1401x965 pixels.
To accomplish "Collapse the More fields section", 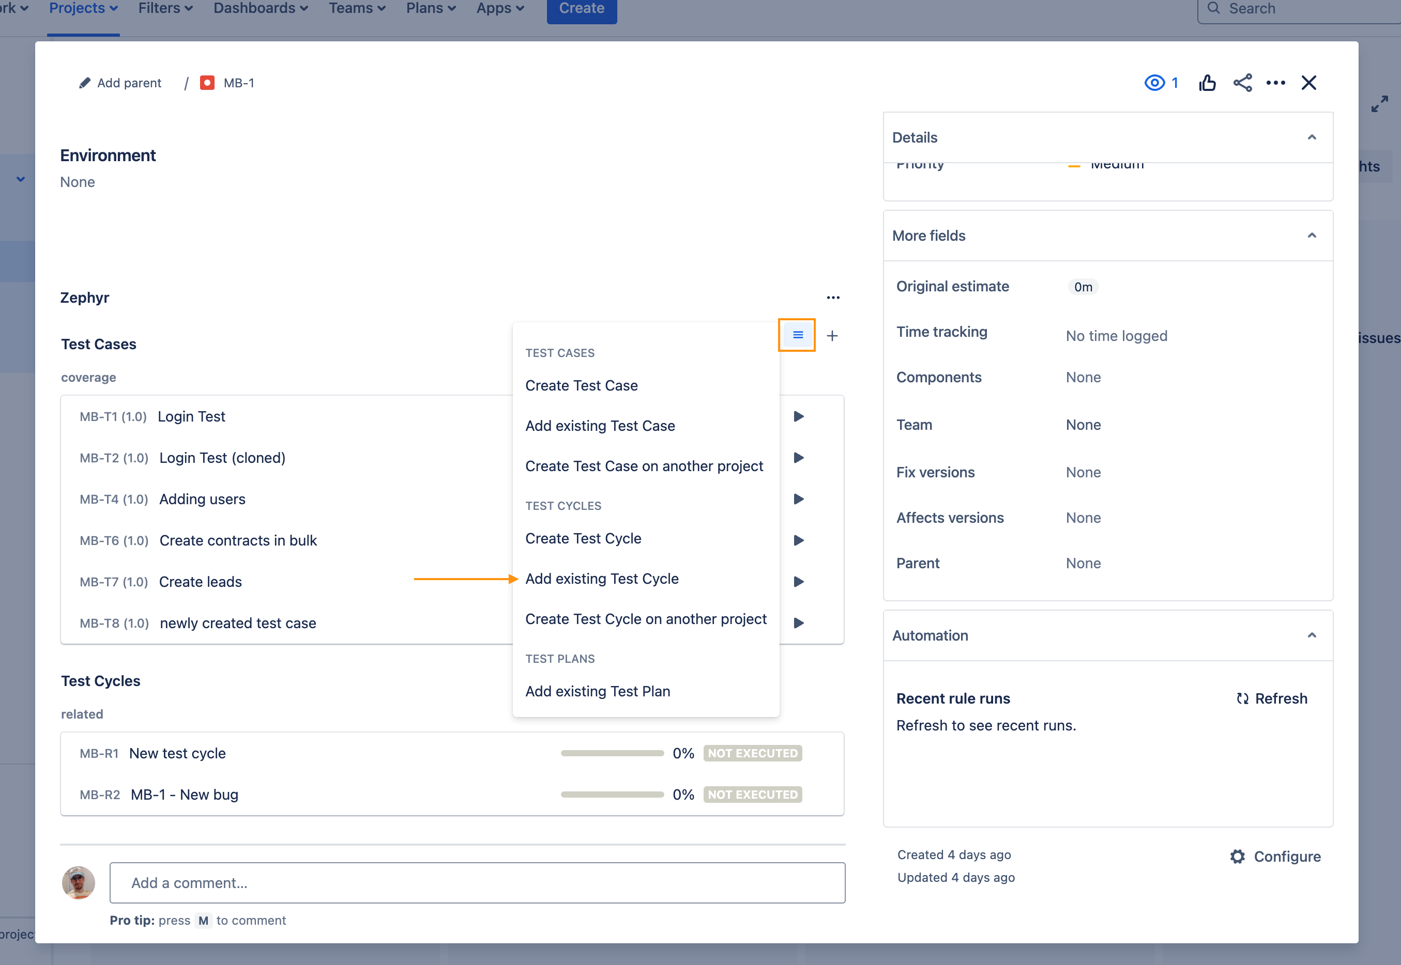I will point(1312,235).
